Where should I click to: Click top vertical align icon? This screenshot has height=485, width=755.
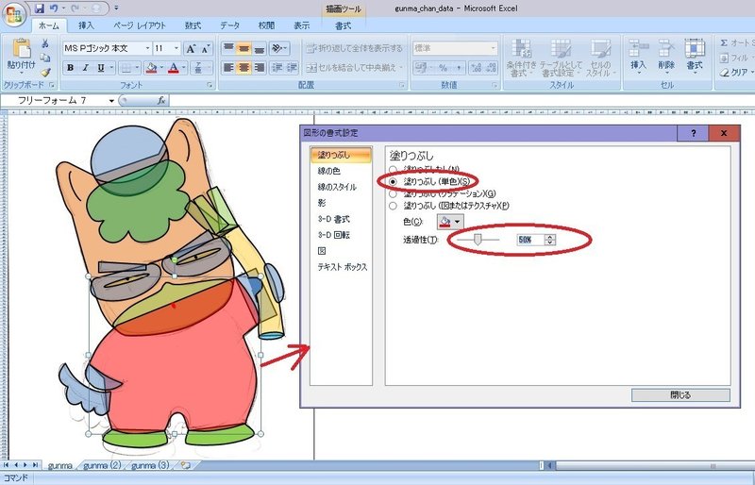point(228,48)
